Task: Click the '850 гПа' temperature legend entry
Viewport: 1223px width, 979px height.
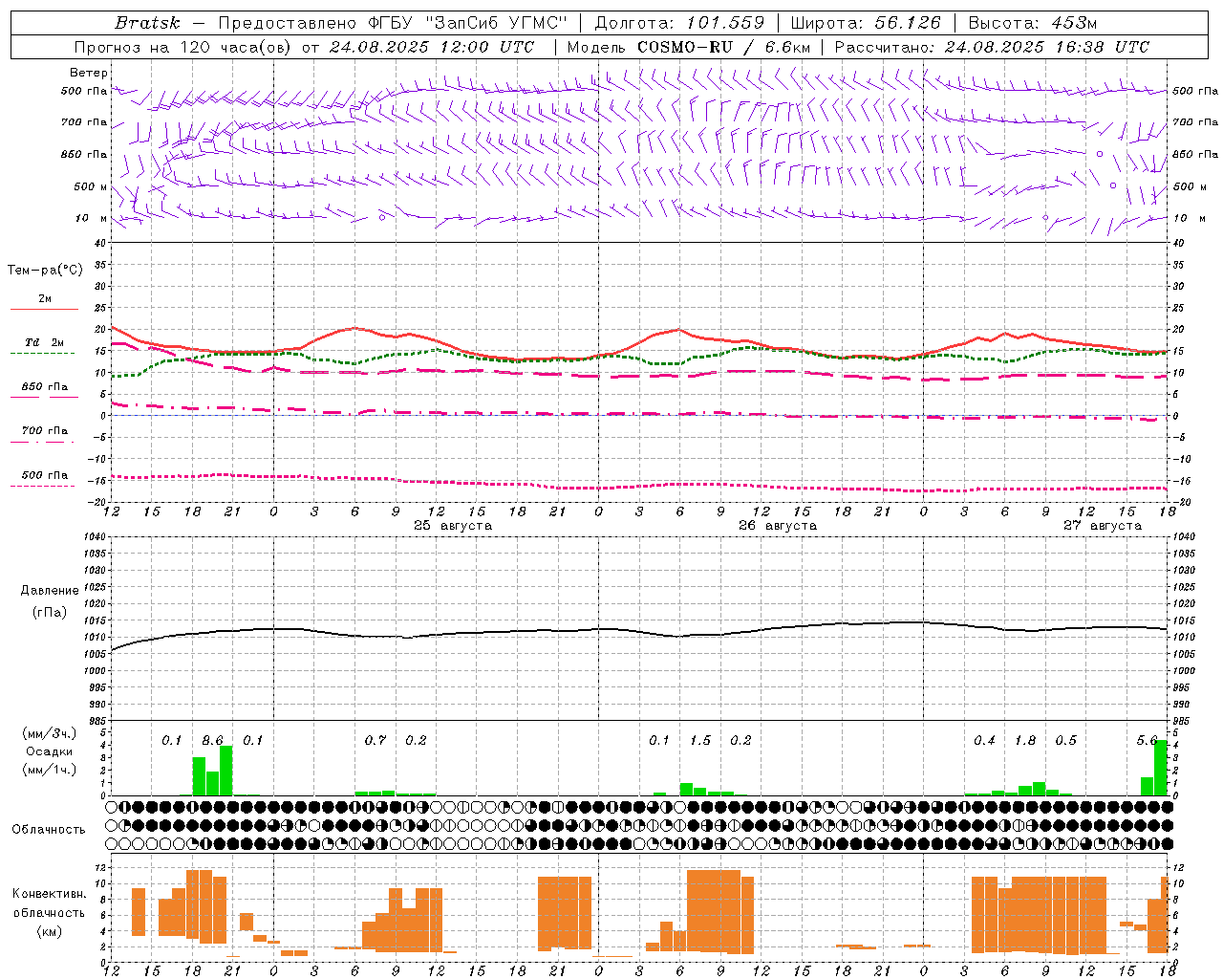Action: click(x=44, y=387)
